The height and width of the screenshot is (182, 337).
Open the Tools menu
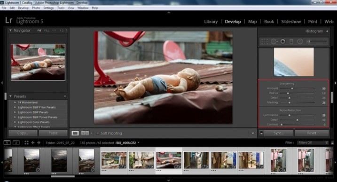pyautogui.click(x=61, y=8)
